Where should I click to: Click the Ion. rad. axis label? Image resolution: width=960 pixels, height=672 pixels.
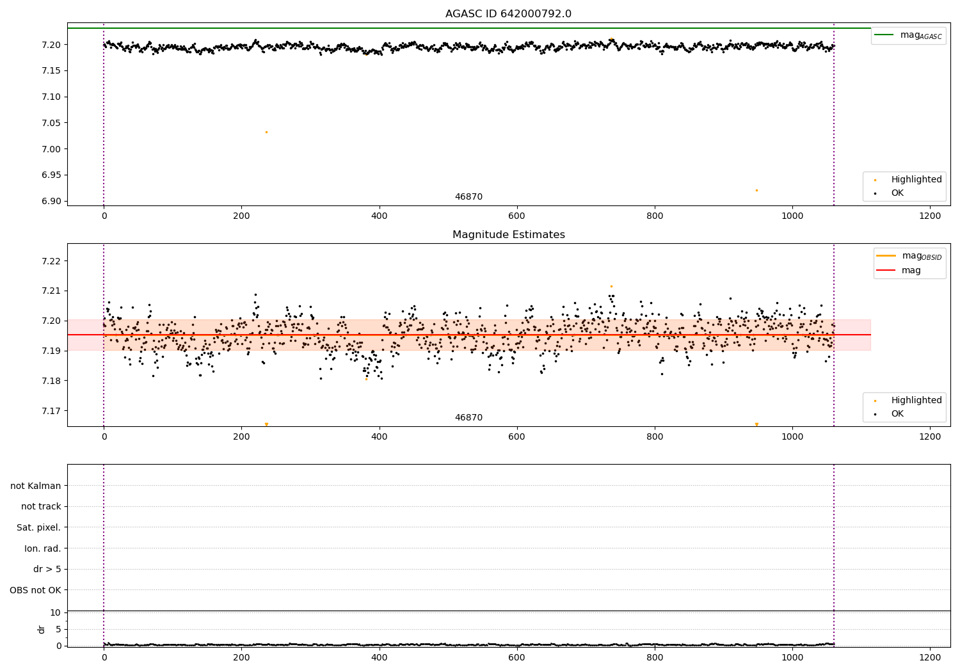coord(43,548)
